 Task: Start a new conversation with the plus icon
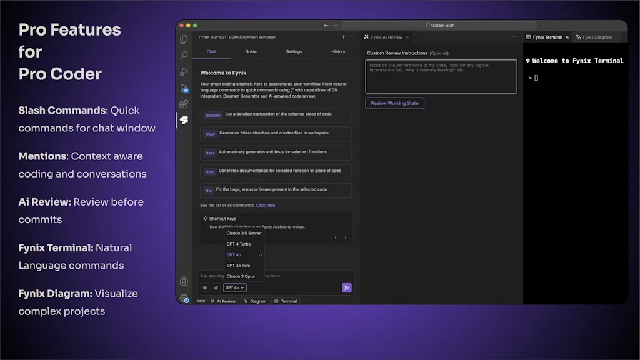pos(343,37)
